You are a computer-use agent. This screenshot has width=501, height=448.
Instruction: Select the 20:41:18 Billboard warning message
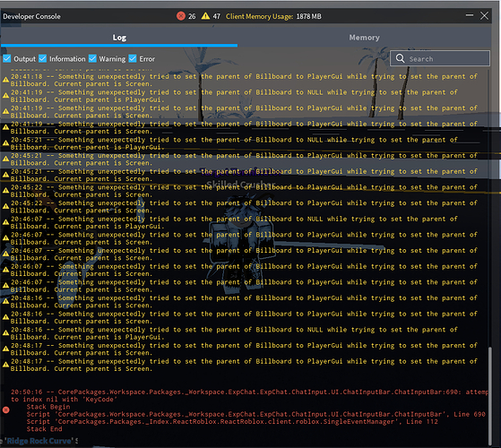[244, 80]
